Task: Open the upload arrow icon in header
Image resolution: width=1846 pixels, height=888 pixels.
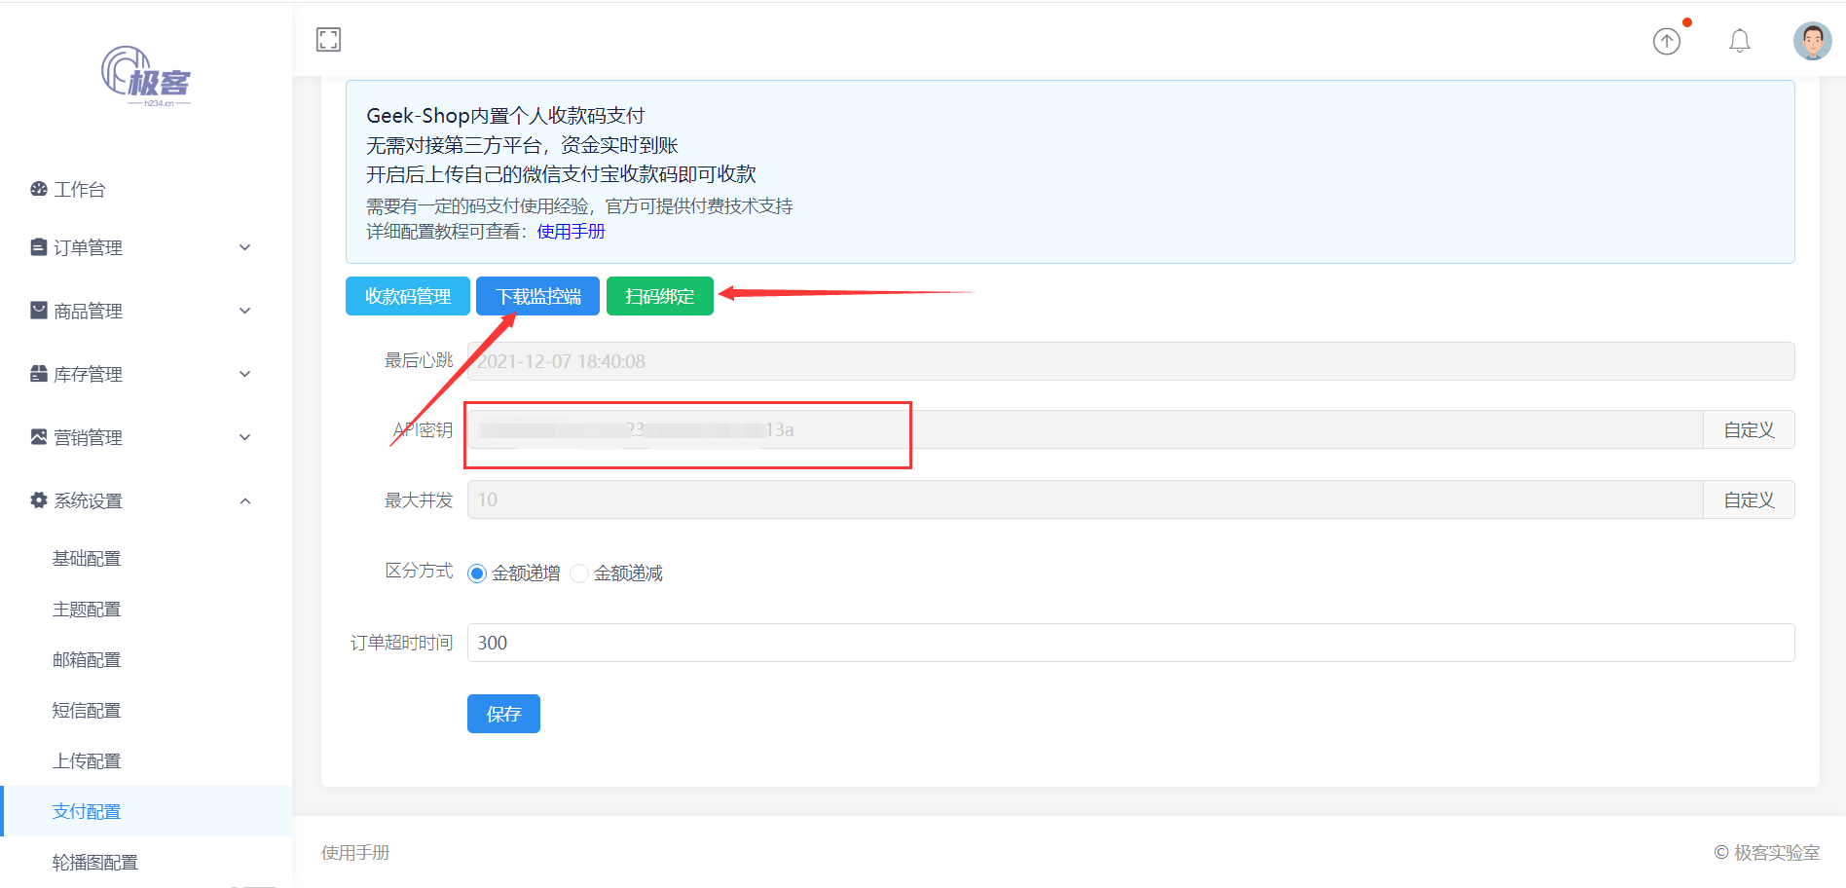Action: pos(1667,41)
